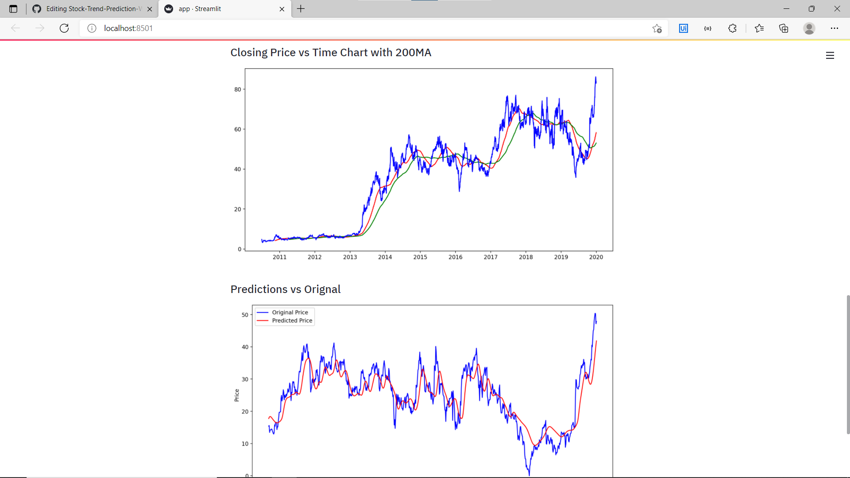This screenshot has width=850, height=478.
Task: View site information icon in address bar
Action: 92,28
